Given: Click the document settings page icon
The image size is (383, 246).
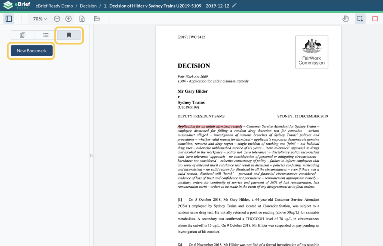Looking at the screenshot, I should 82,19.
